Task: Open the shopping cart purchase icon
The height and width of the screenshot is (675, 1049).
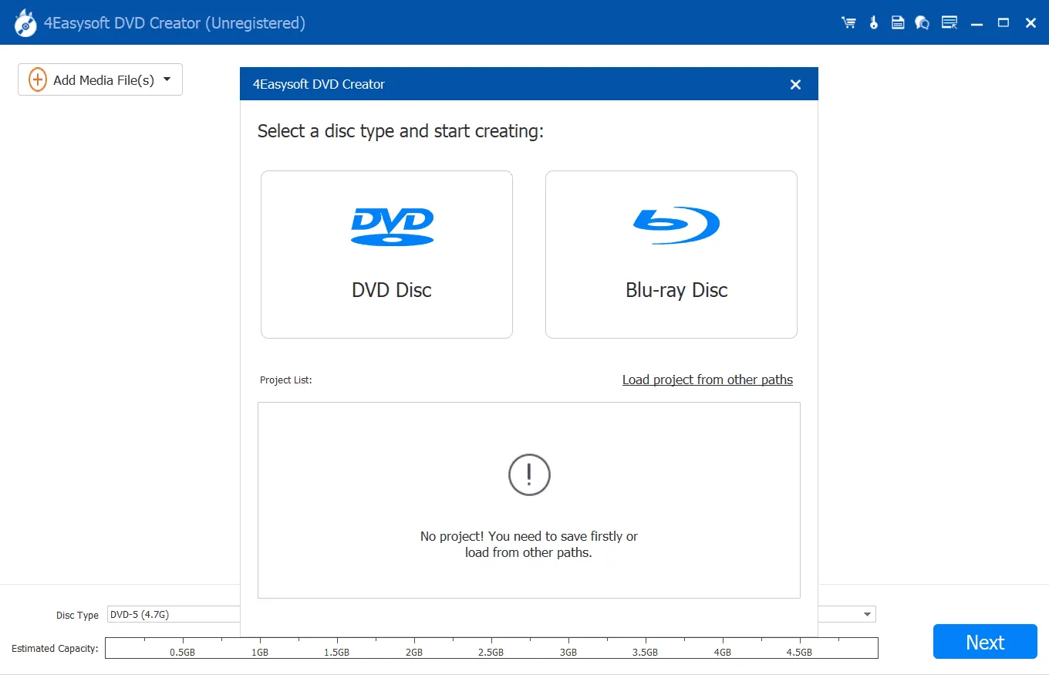Action: point(848,23)
